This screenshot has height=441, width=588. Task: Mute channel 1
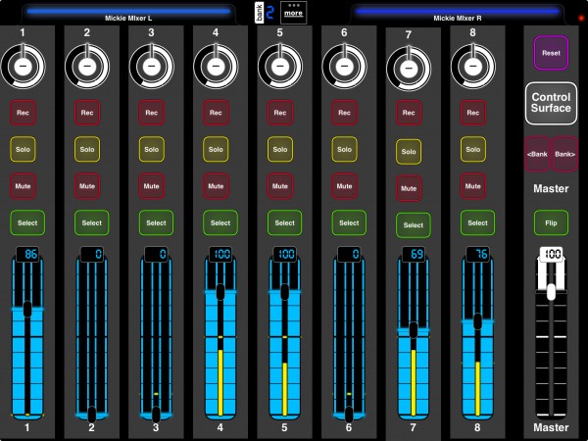pyautogui.click(x=23, y=186)
